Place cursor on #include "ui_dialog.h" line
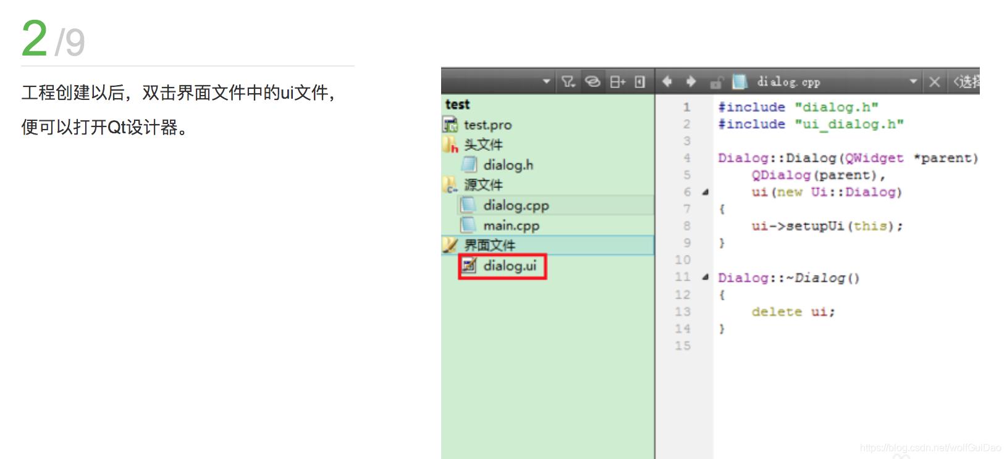The image size is (1007, 459). [x=811, y=124]
